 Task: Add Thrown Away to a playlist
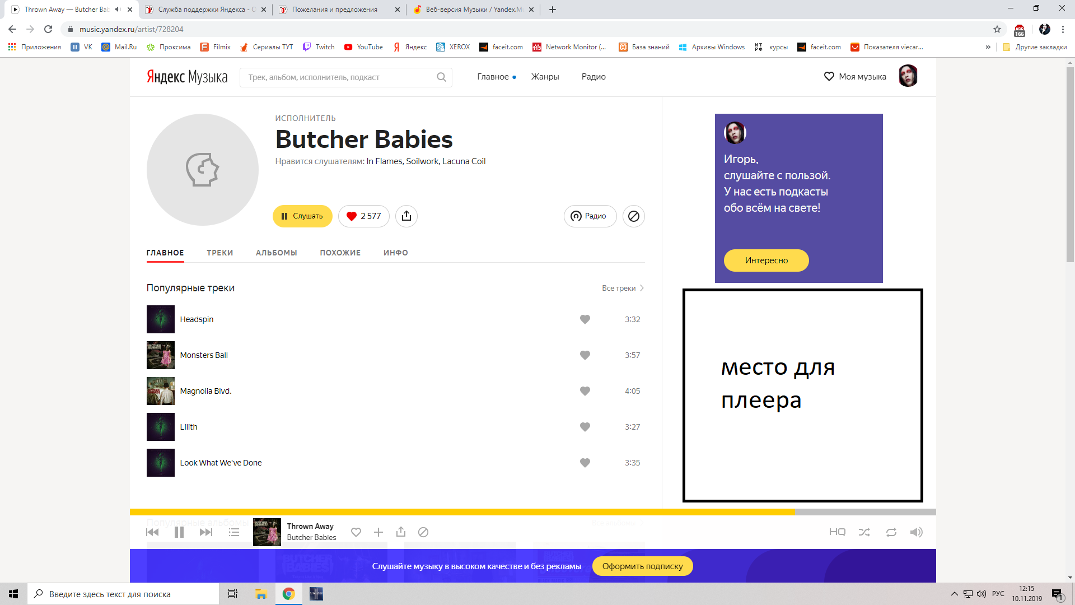point(378,532)
